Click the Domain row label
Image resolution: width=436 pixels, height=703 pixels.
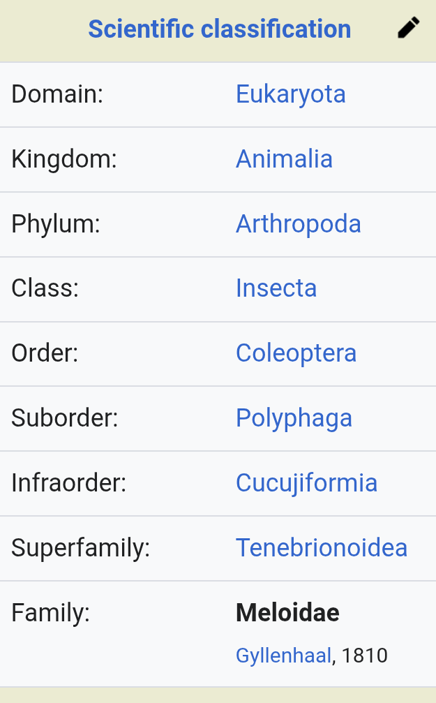[x=57, y=94]
